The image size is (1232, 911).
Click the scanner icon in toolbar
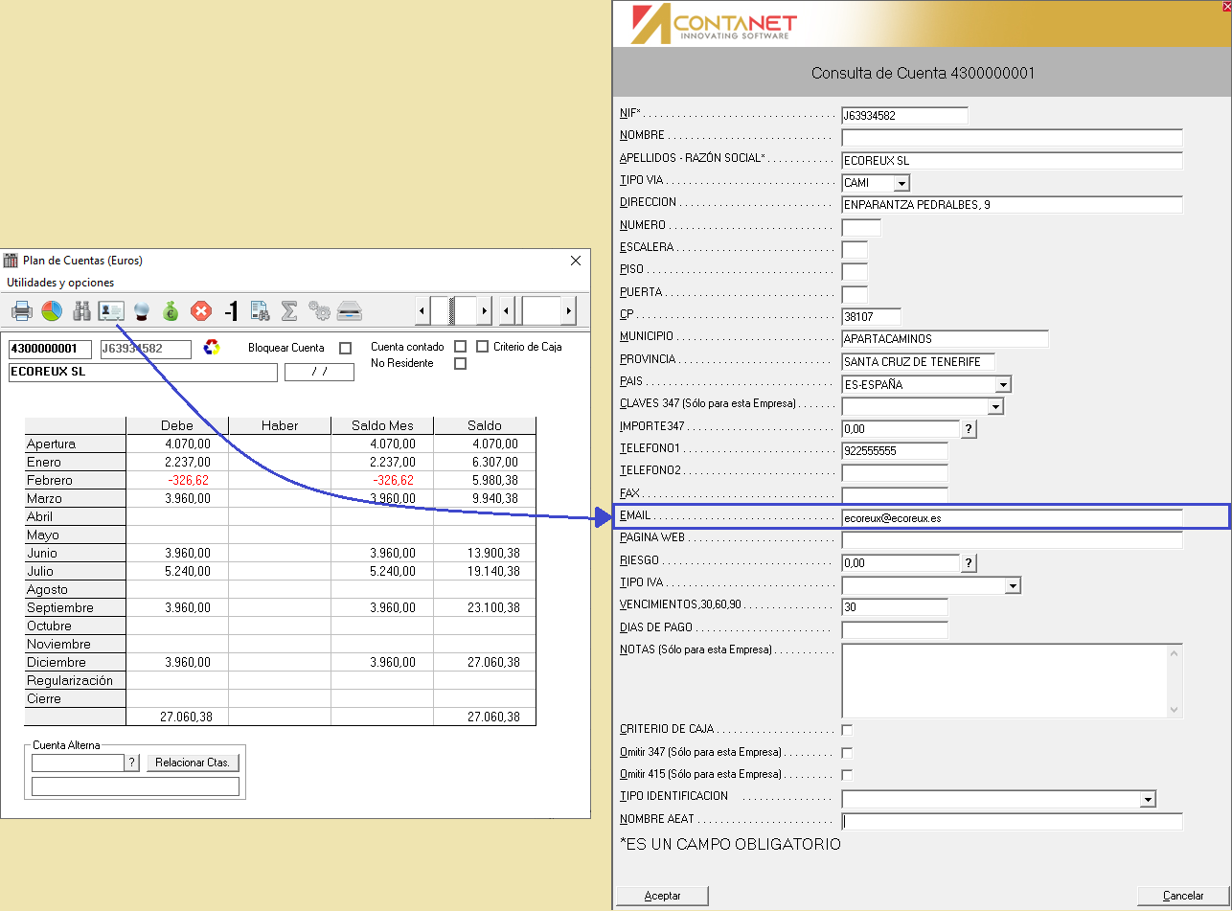(350, 310)
